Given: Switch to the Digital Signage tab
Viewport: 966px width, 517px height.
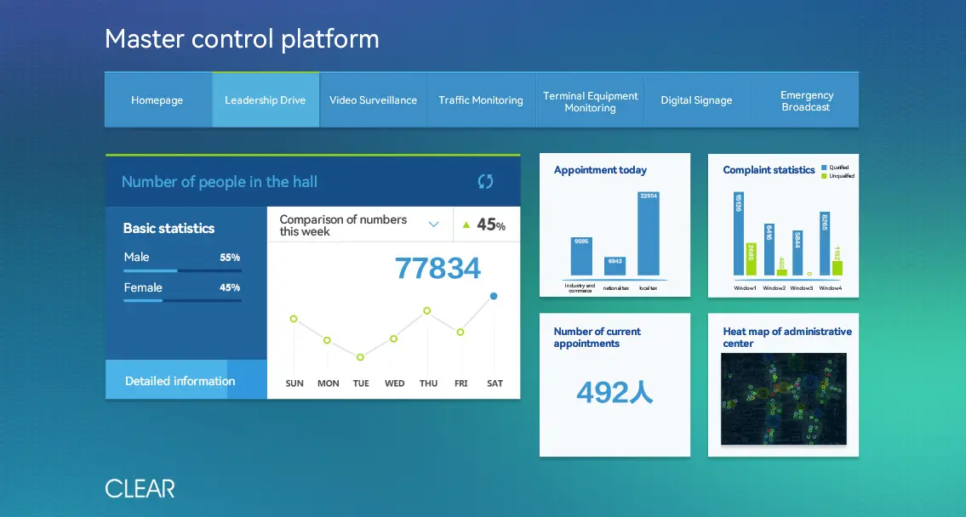Looking at the screenshot, I should pos(696,100).
